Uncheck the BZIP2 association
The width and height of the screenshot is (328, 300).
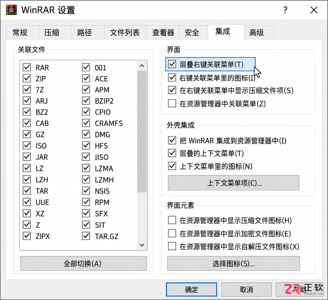[86, 101]
